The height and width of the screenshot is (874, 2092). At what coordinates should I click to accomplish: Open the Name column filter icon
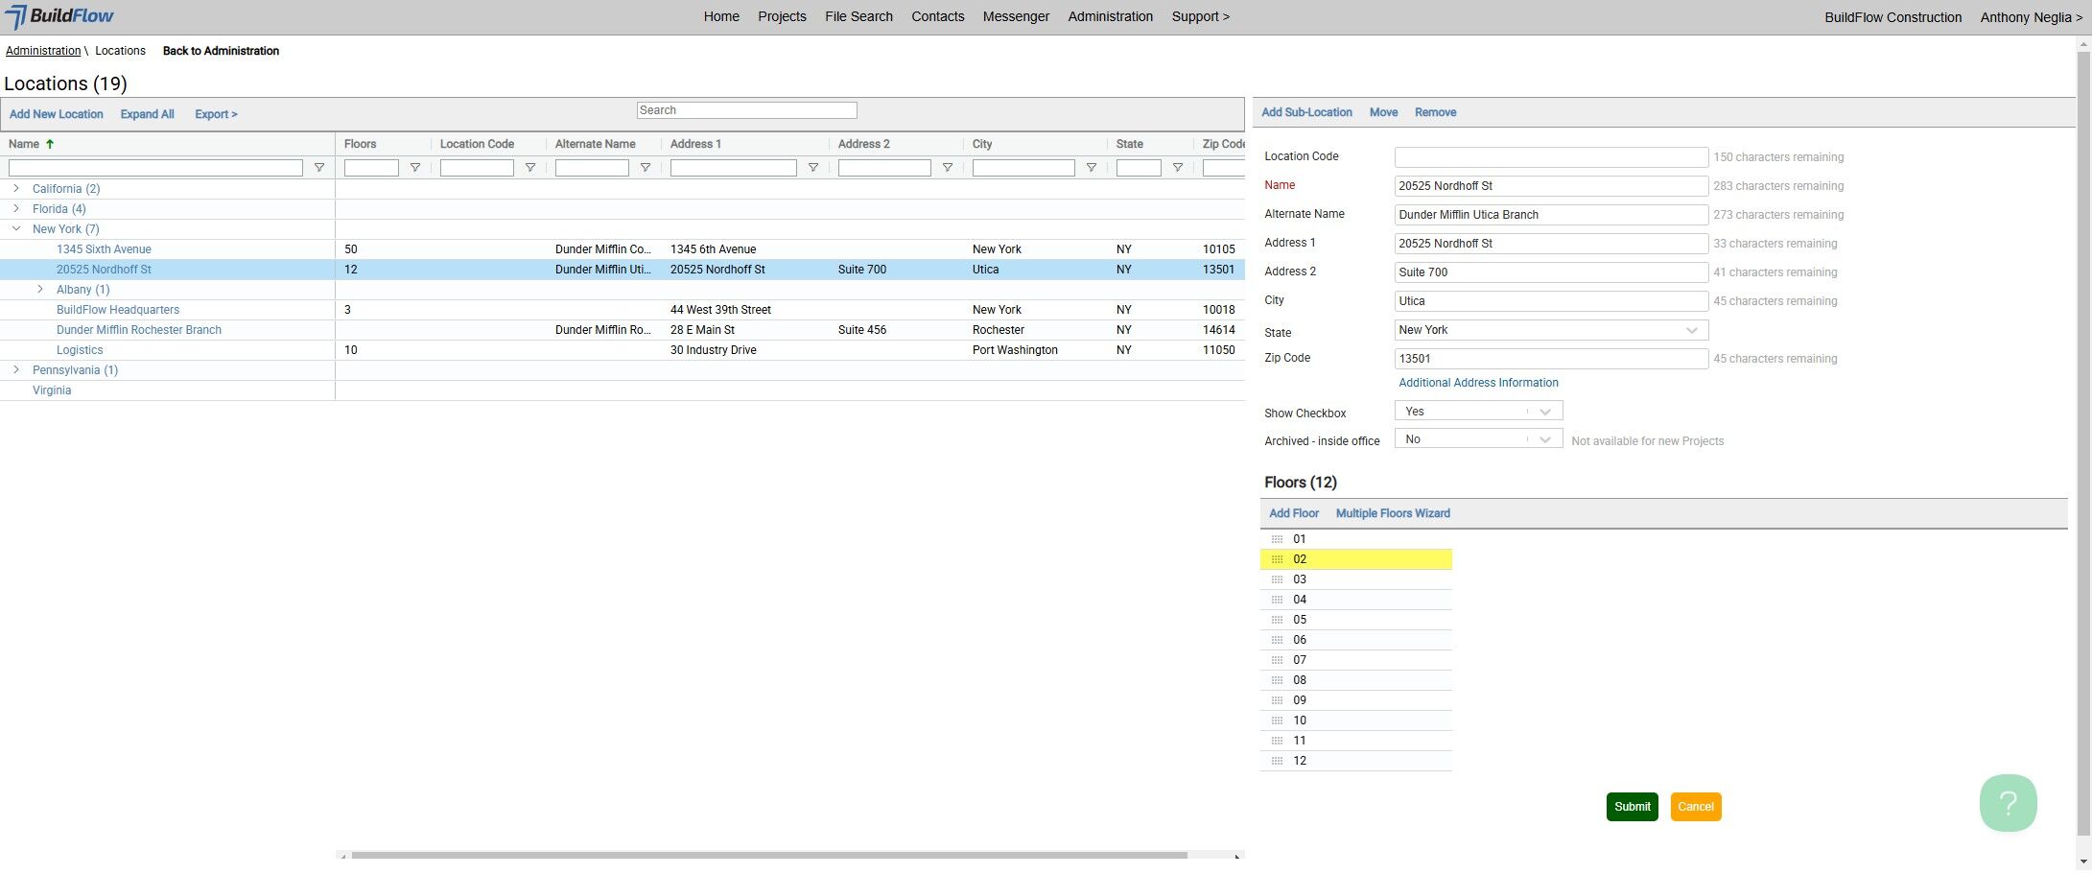[319, 168]
